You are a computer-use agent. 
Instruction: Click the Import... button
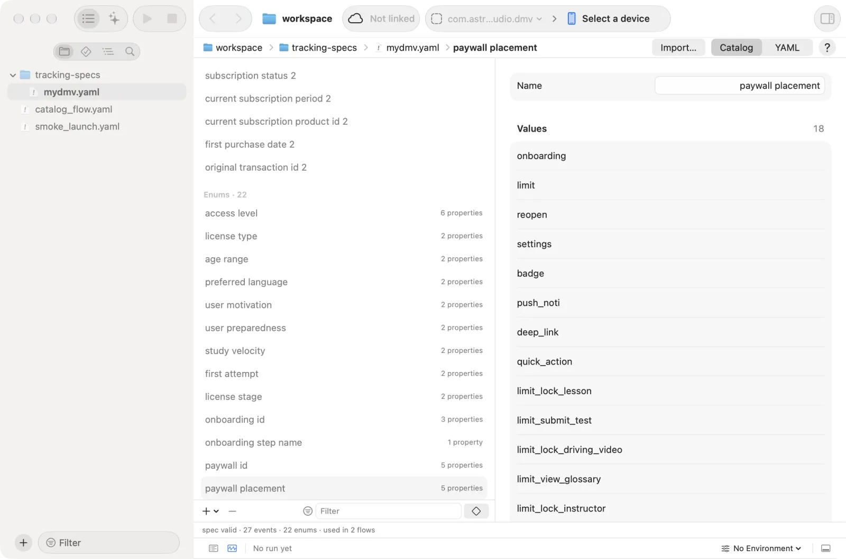[678, 48]
